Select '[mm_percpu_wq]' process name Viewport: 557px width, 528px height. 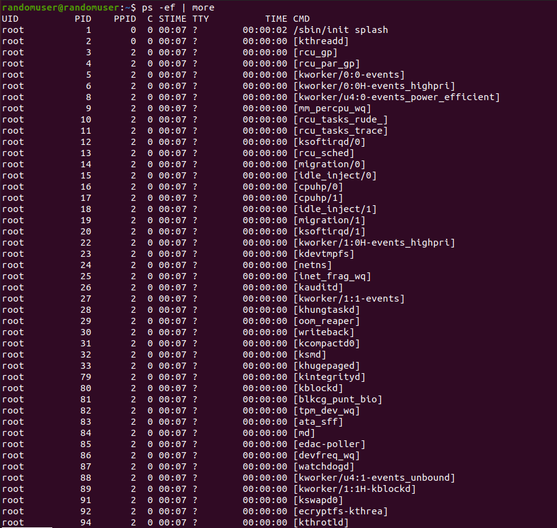pyautogui.click(x=332, y=108)
